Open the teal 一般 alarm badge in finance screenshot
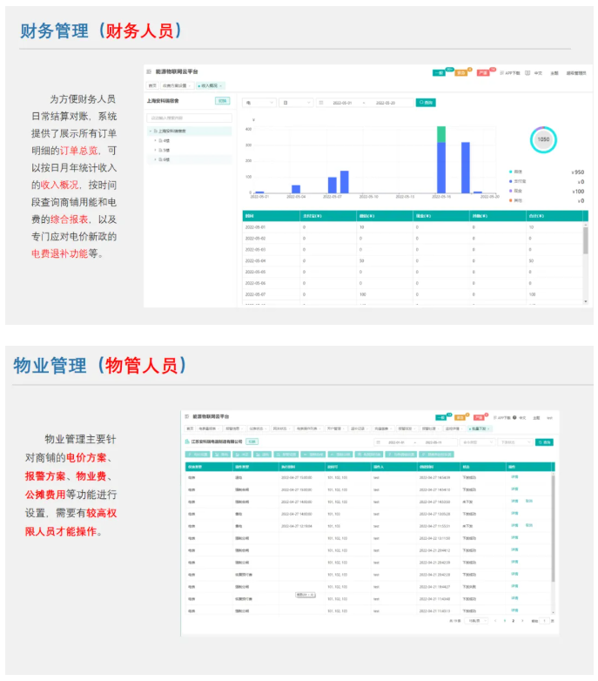The width and height of the screenshot is (598, 681). 439,72
